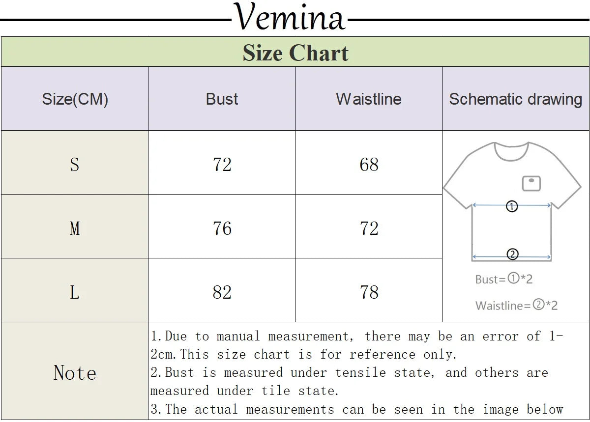Click bust value 72 for size S

[222, 165]
